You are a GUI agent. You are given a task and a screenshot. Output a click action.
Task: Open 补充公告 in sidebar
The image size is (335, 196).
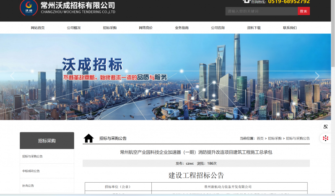coord(28,186)
